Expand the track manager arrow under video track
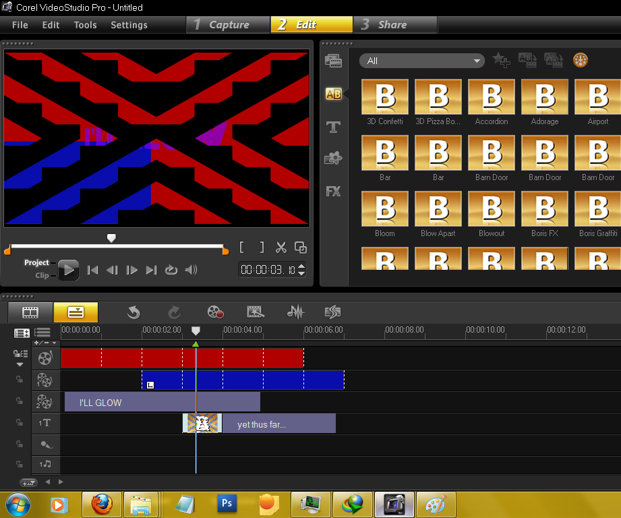Image resolution: width=621 pixels, height=518 pixels. 20,365
